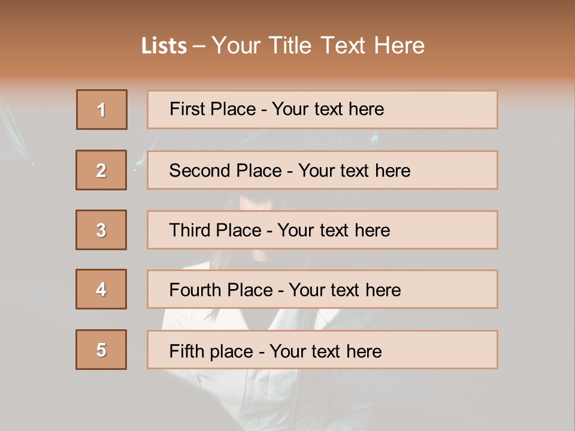Click the bold word "Lists" in the title
The image size is (575, 431).
(x=164, y=46)
